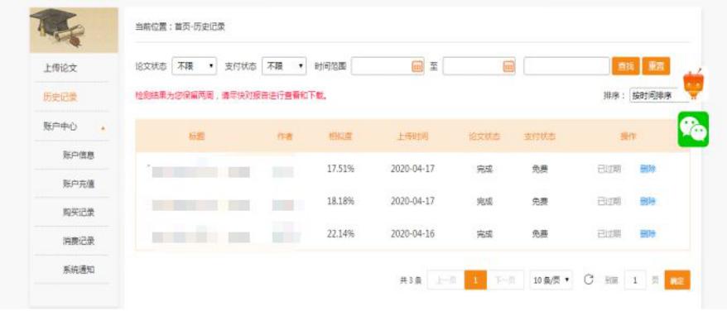Select page 1 in pagination

point(475,280)
